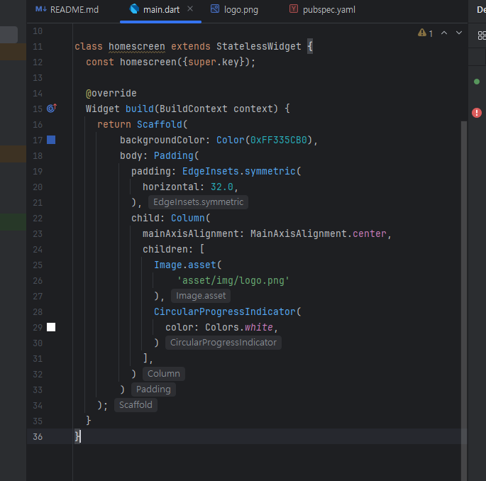Open the white color swatch on line 29
486x481 pixels.
coord(51,327)
